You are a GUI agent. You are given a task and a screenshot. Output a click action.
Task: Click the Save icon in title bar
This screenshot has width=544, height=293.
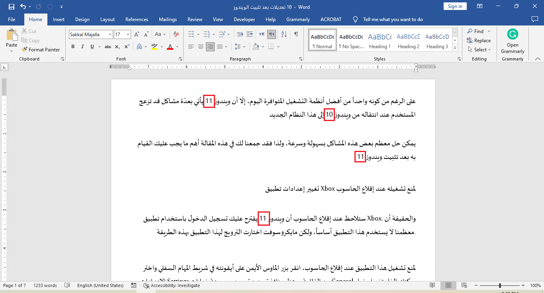(12, 7)
